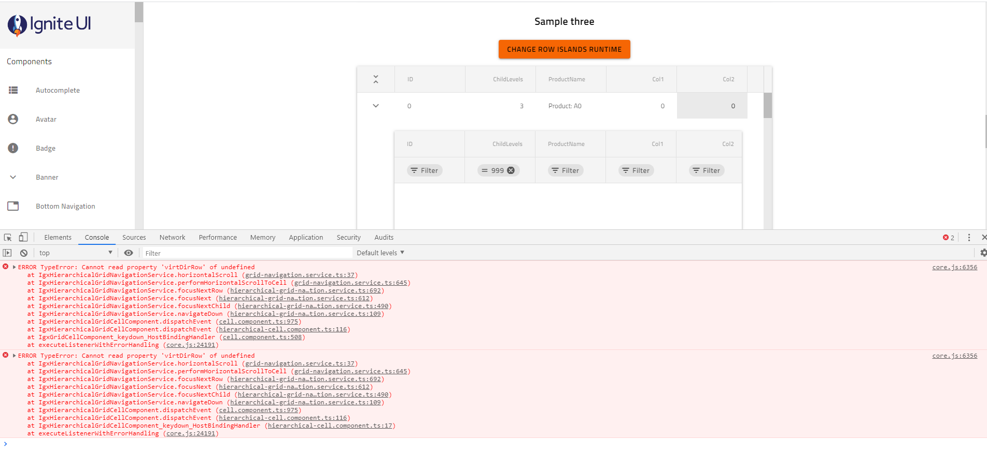
Task: Select the Bottom Navigation icon in sidebar
Action: [x=13, y=206]
